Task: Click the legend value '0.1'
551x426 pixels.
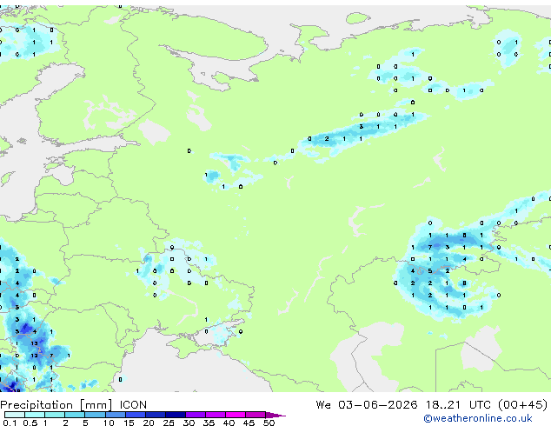Action: click(10, 423)
